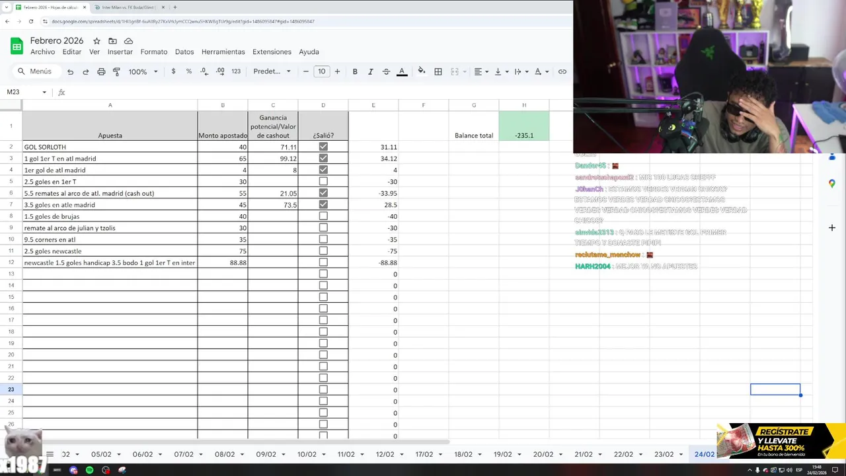Open the Insertar menu
The image size is (846, 476).
[x=120, y=52]
